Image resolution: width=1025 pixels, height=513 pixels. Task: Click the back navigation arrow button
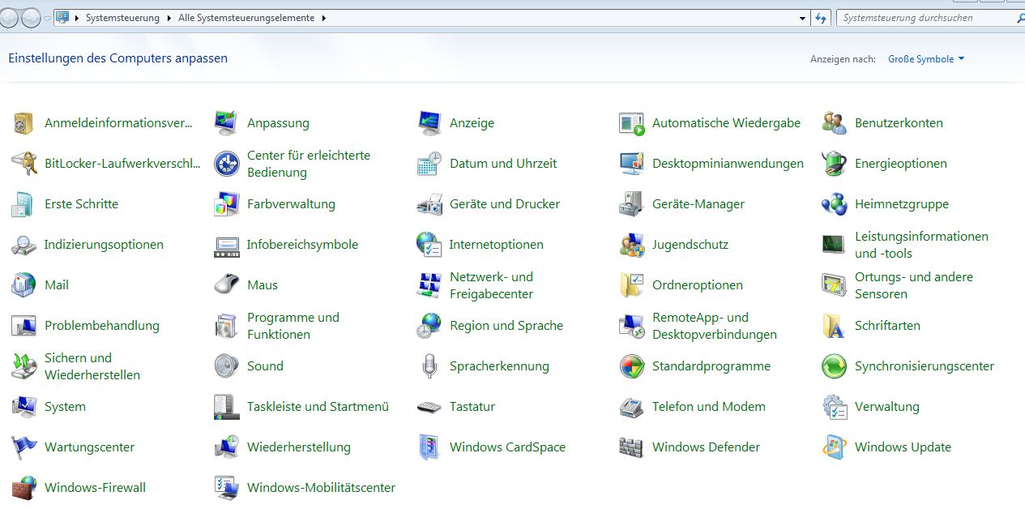pyautogui.click(x=10, y=18)
